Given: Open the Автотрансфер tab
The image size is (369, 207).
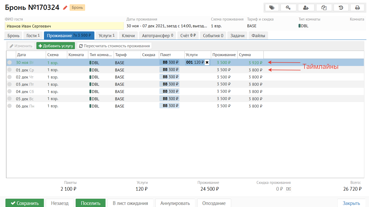Looking at the screenshot, I should (x=157, y=36).
